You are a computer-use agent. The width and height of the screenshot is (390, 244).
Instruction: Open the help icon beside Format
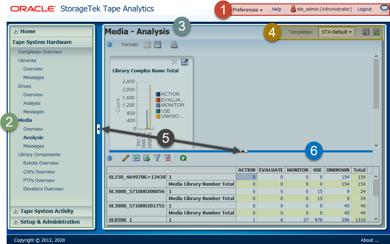[110, 45]
